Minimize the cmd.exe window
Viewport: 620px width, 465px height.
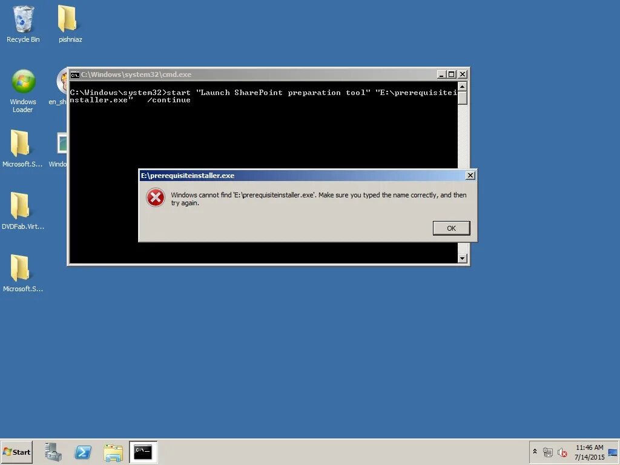tap(441, 74)
